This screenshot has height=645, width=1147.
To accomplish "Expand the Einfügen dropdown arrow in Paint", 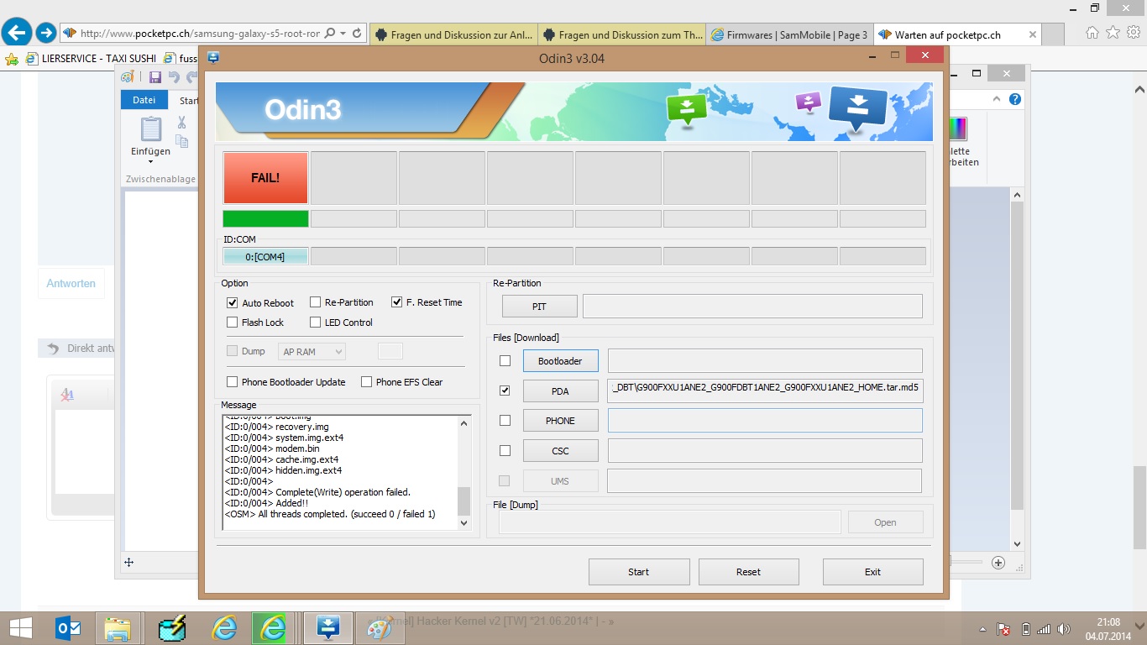I will coord(150,162).
